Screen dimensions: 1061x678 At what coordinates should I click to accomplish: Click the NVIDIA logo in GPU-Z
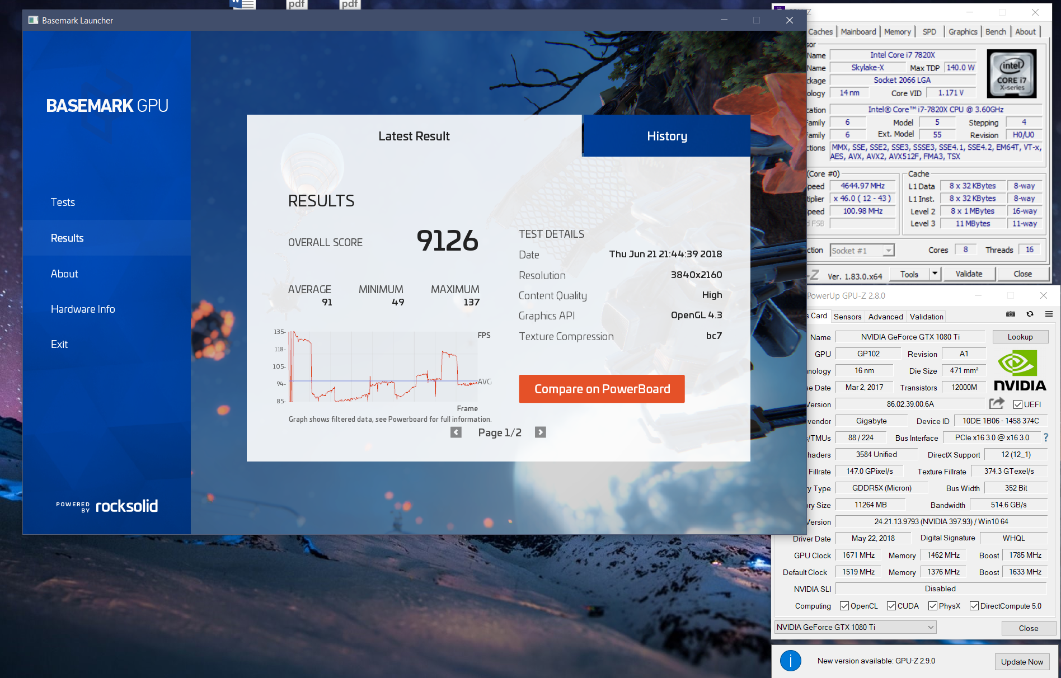(x=1020, y=370)
